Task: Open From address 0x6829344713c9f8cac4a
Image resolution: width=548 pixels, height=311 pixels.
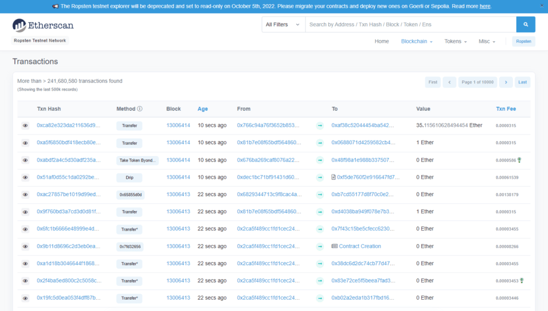Action: click(269, 194)
